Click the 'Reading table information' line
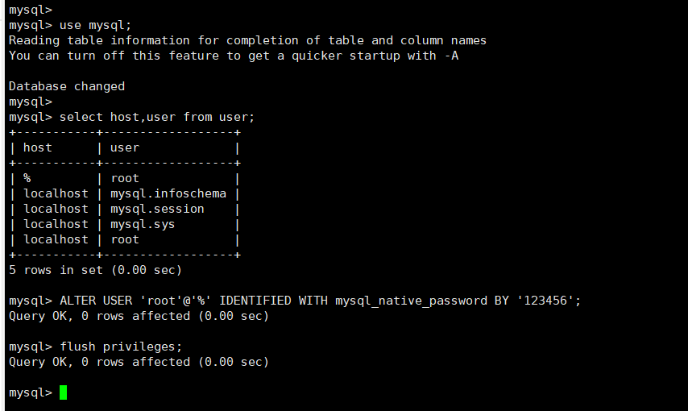 [247, 40]
